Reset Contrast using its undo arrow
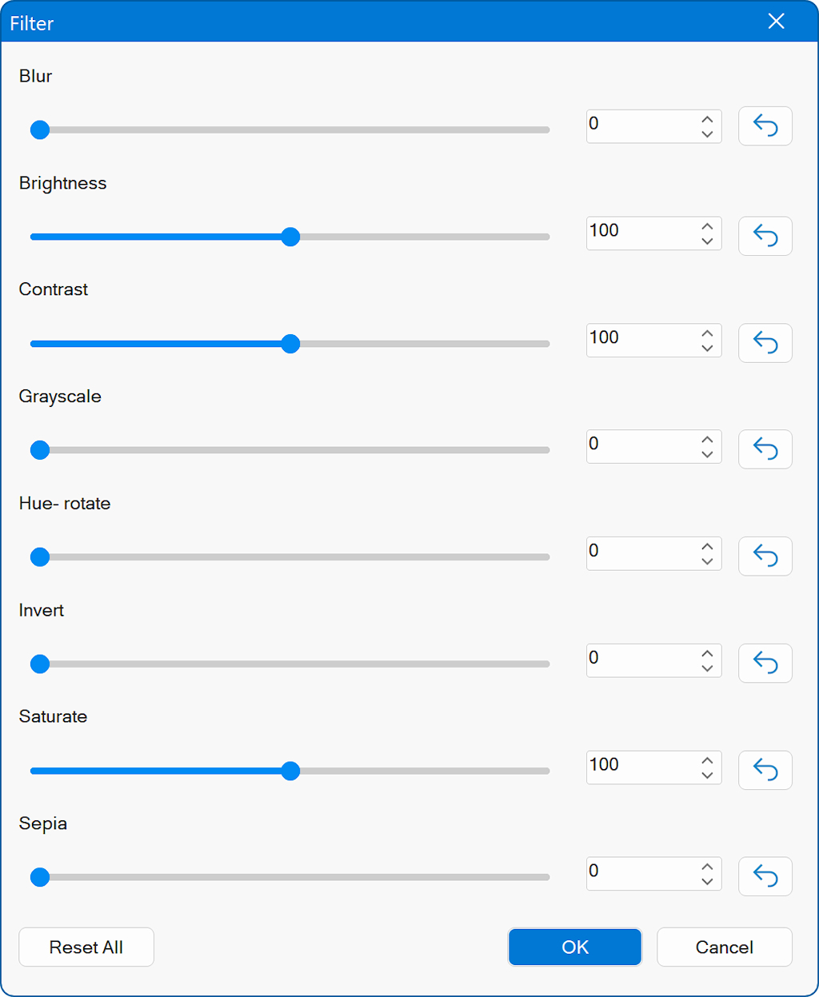Viewport: 819px width, 997px height. pyautogui.click(x=765, y=343)
